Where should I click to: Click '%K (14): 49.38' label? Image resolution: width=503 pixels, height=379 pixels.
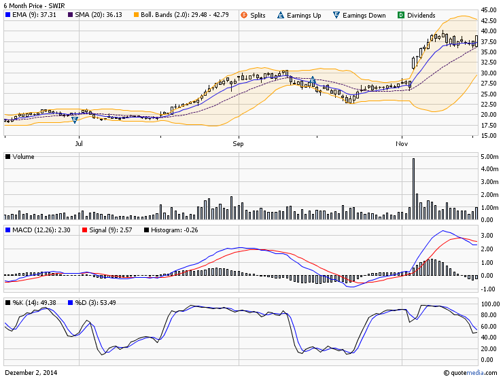pos(34,302)
